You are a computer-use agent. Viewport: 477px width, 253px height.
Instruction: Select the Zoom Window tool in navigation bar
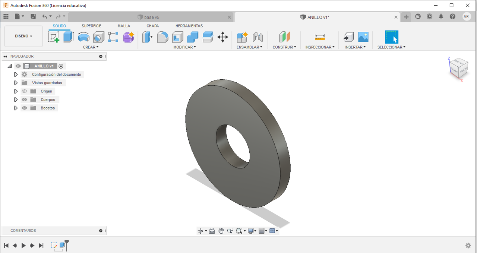(239, 231)
